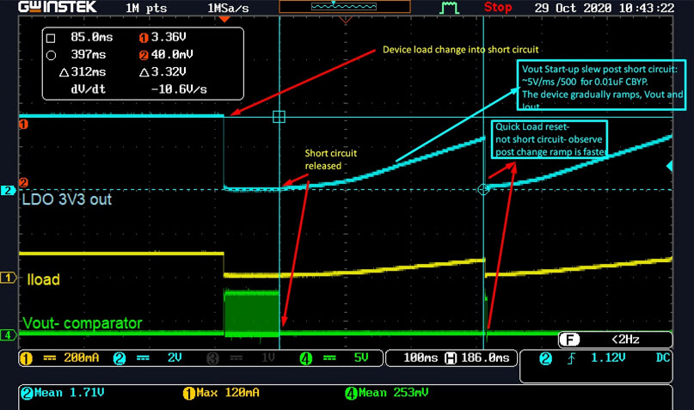Select the channel 1 ground marker on left edge
Image resolution: width=694 pixels, height=410 pixels.
[8, 278]
